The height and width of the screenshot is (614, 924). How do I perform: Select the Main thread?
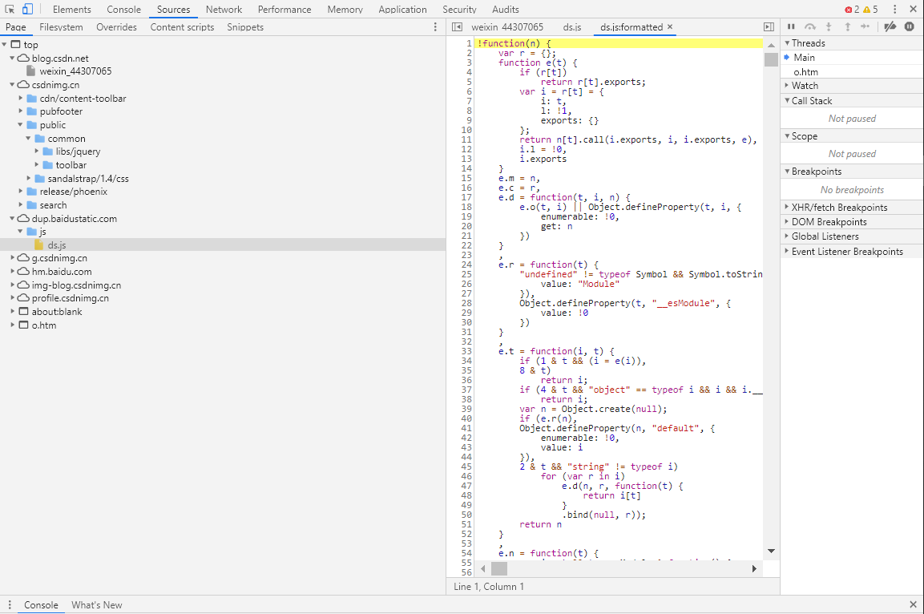coord(852,58)
